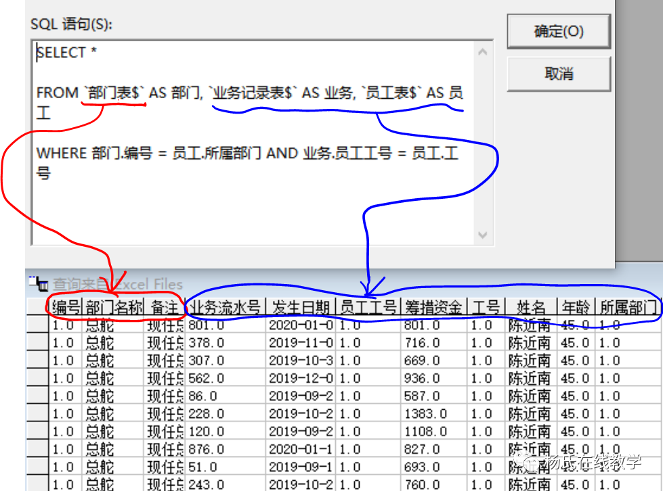The image size is (663, 491).
Task: Click the cell with value 378.0
Action: [x=225, y=343]
